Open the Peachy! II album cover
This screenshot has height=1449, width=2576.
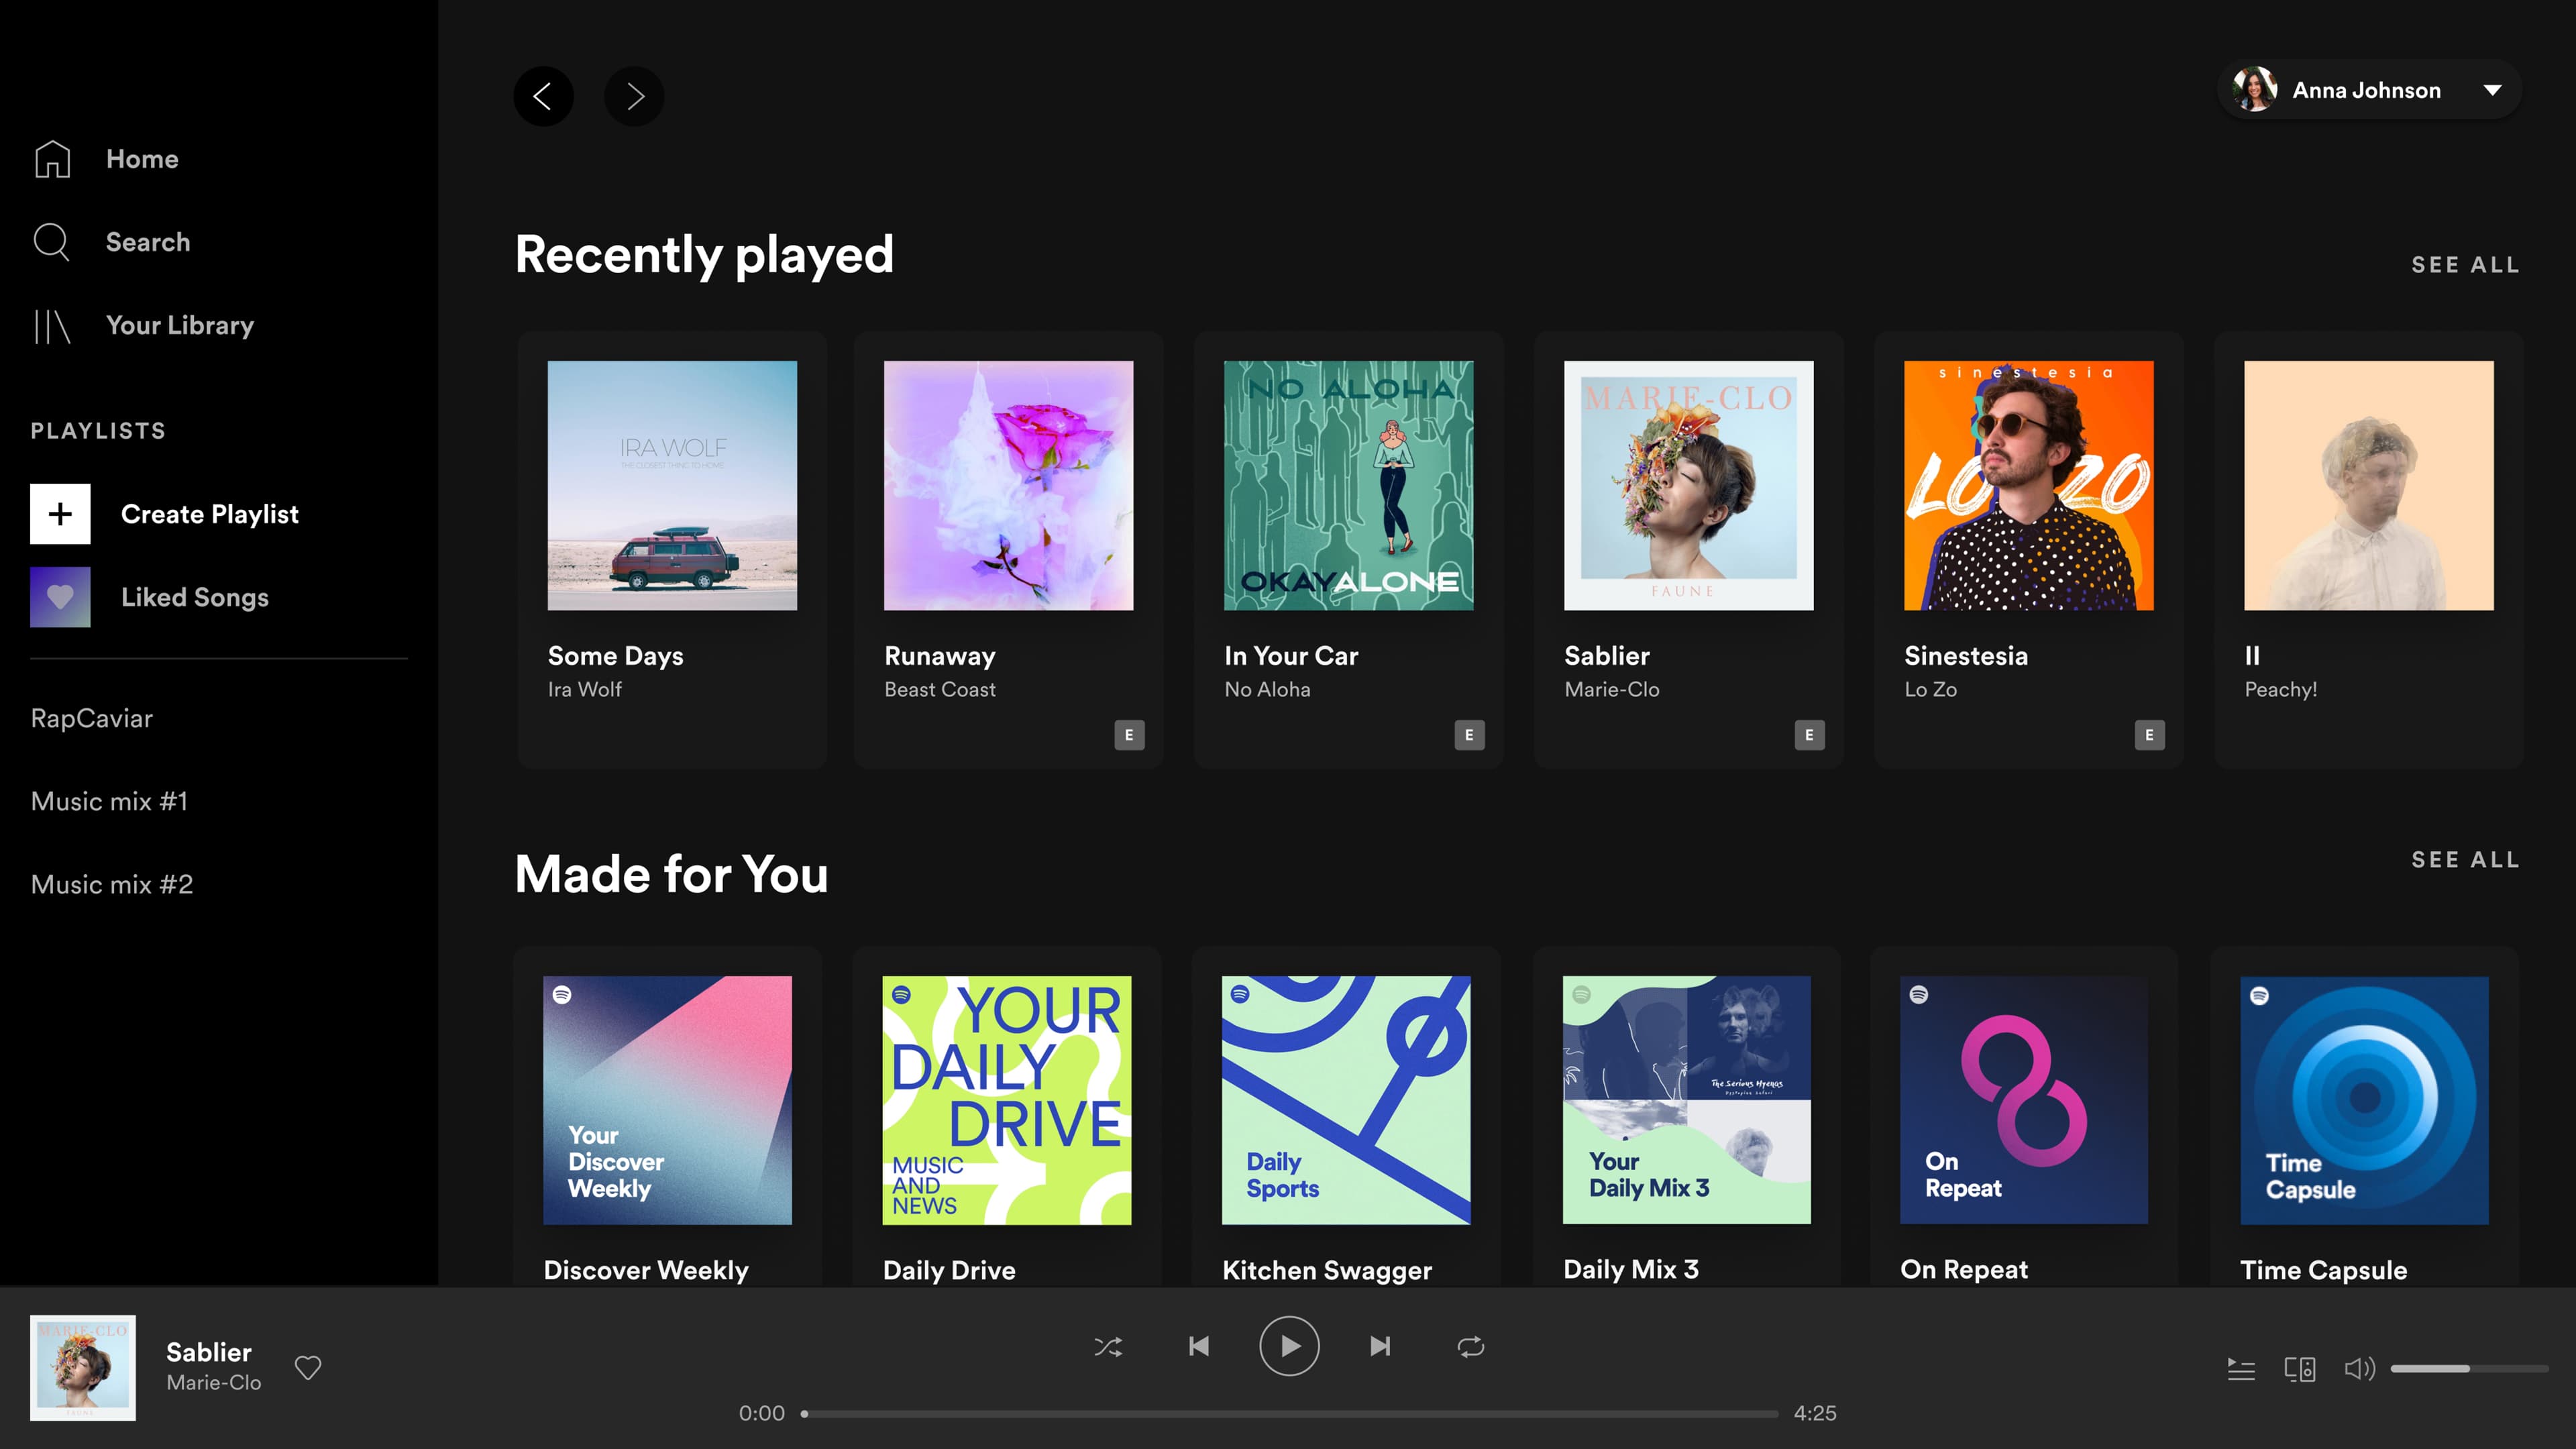click(x=2369, y=485)
